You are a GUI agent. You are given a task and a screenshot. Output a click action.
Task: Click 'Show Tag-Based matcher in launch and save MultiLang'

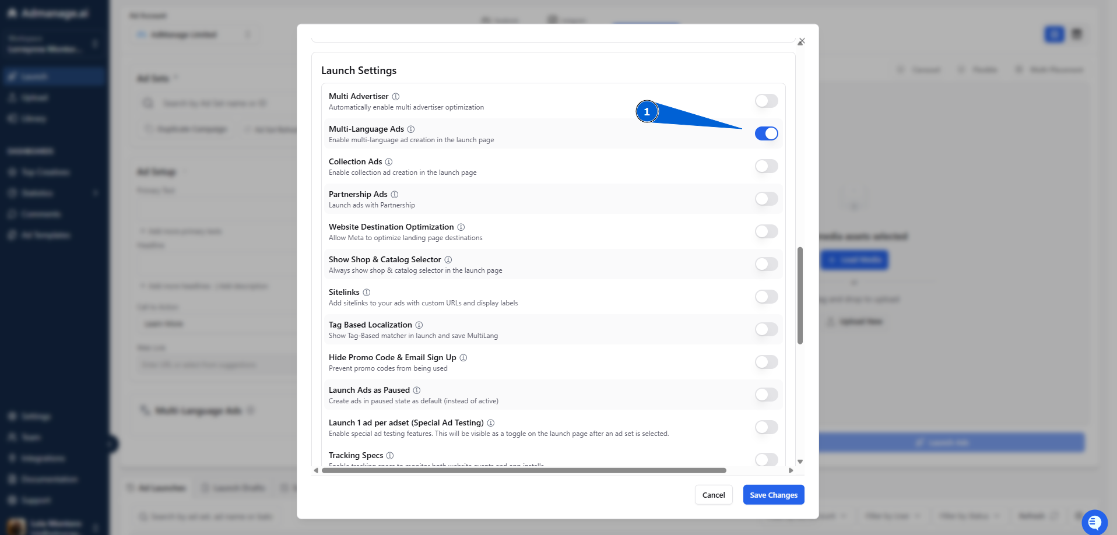click(x=413, y=336)
